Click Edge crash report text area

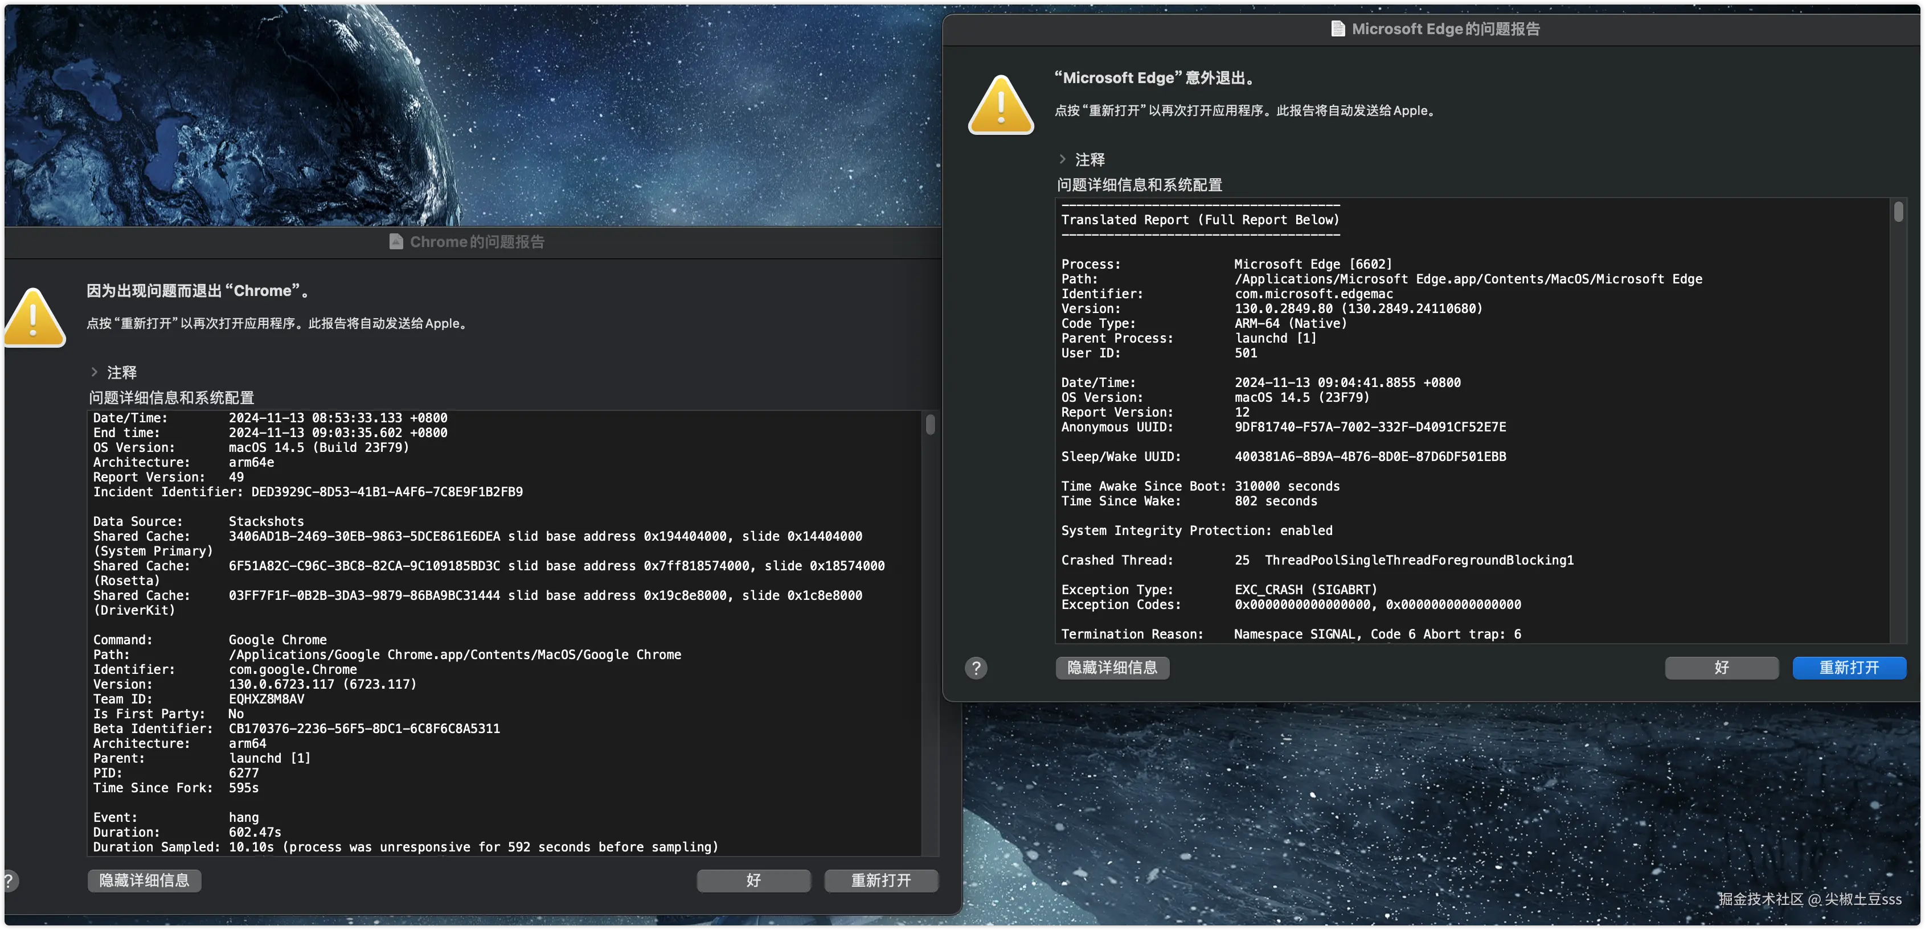pos(1472,418)
